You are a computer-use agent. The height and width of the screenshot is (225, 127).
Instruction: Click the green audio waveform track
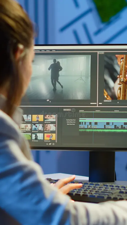click(103, 131)
